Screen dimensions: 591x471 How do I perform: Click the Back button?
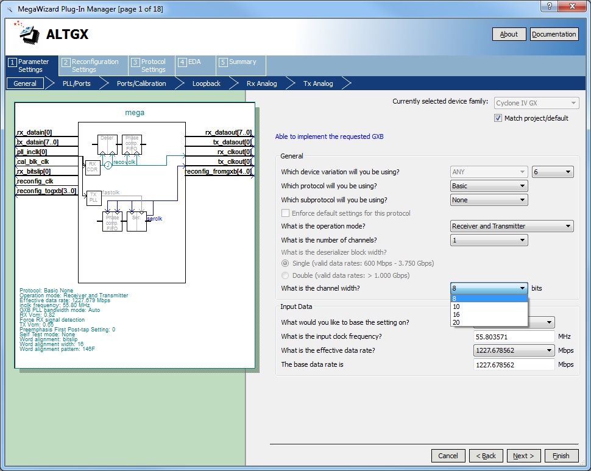coord(486,456)
